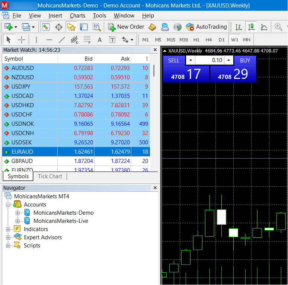Close the Market Watch panel

(155, 50)
